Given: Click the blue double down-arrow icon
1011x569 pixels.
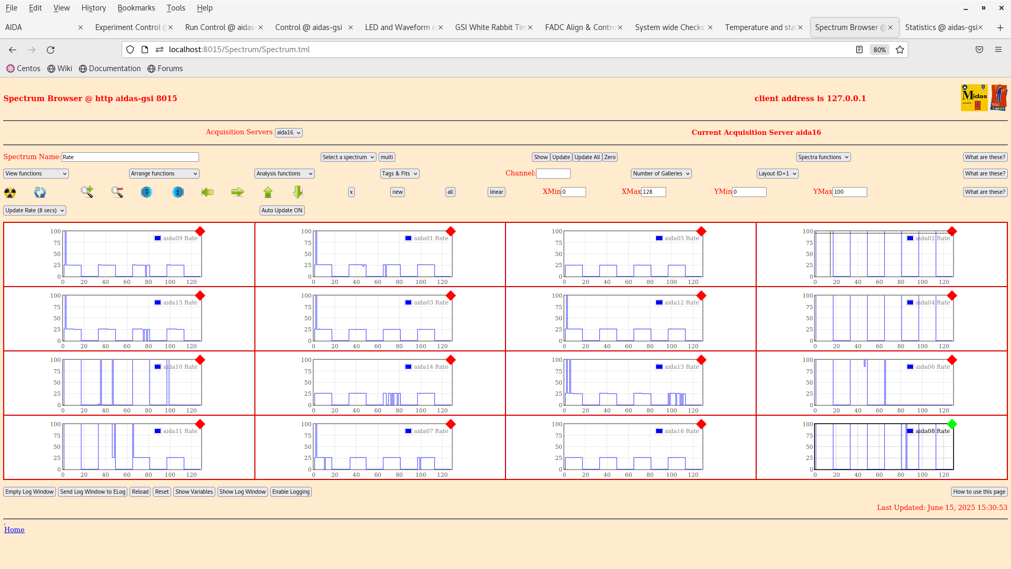Looking at the screenshot, I should click(147, 192).
